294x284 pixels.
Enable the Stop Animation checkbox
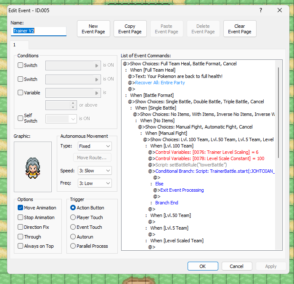(x=21, y=217)
